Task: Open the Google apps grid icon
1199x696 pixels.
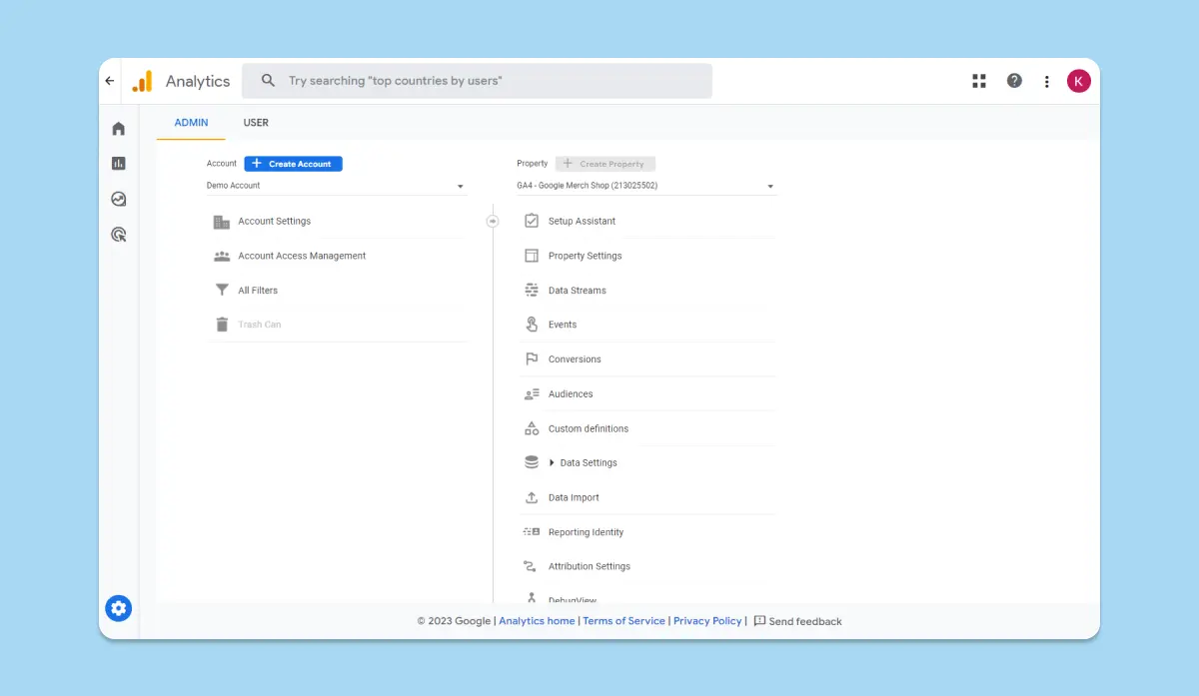Action: (x=979, y=81)
